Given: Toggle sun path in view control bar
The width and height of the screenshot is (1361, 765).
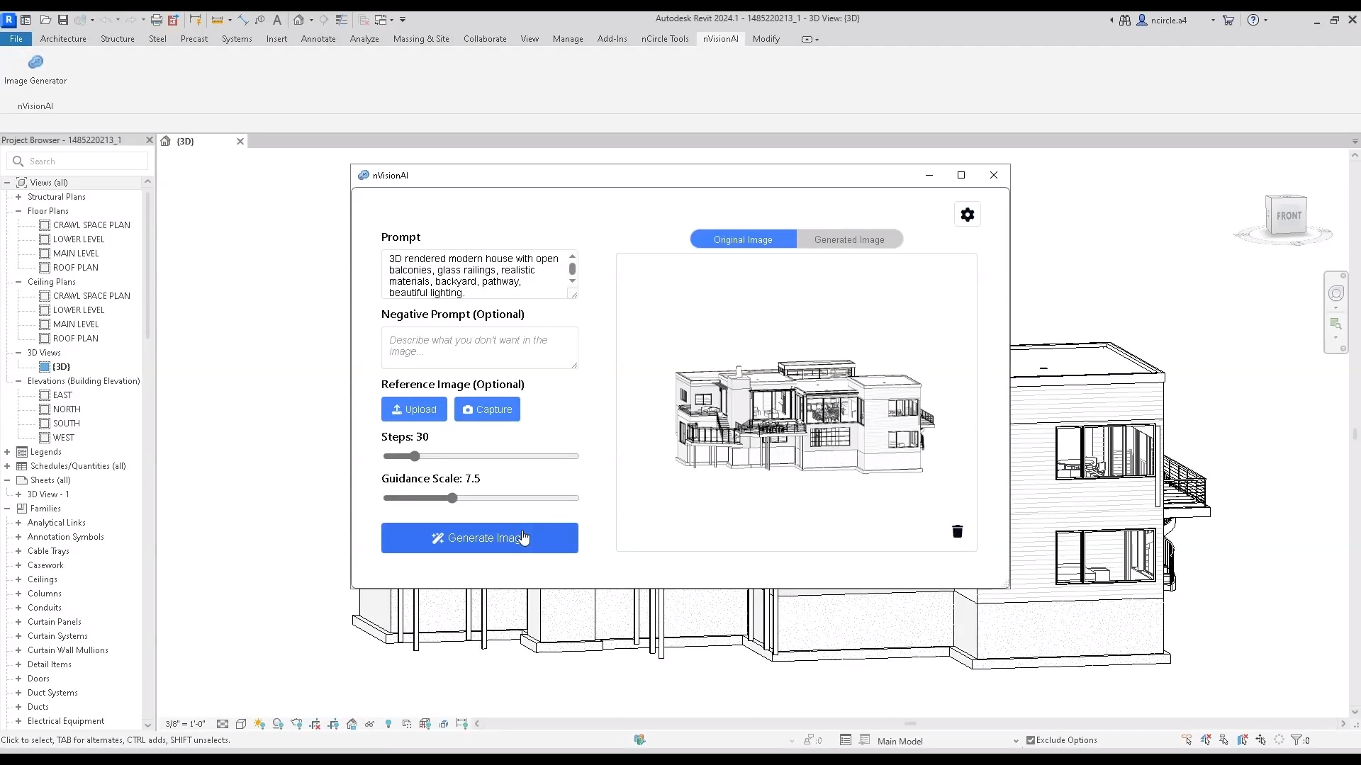Looking at the screenshot, I should (x=259, y=724).
